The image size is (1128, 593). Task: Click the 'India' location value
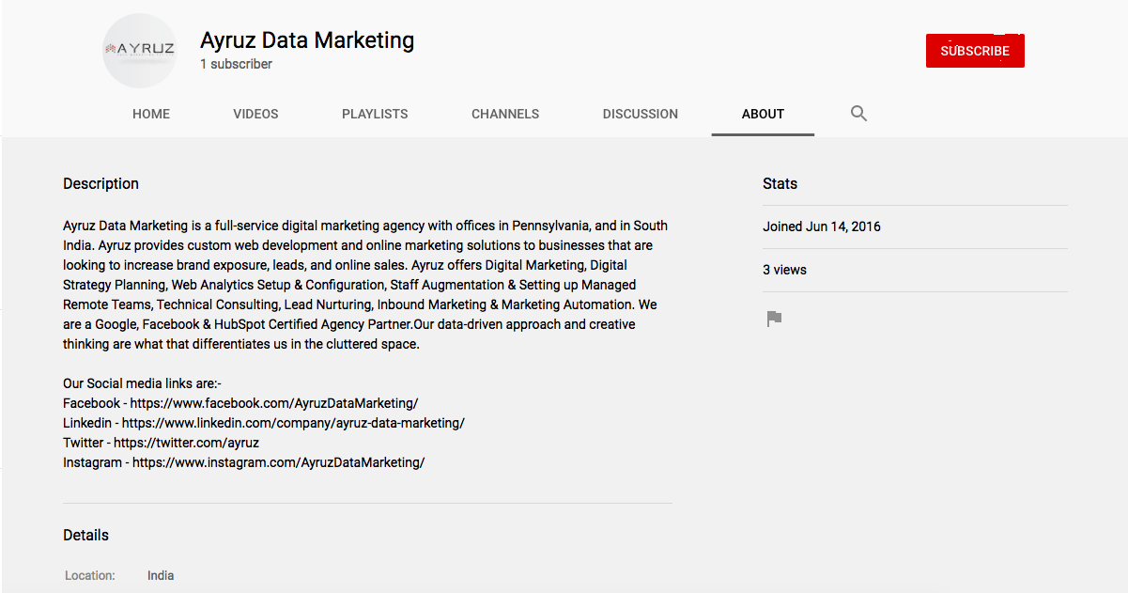tap(161, 575)
